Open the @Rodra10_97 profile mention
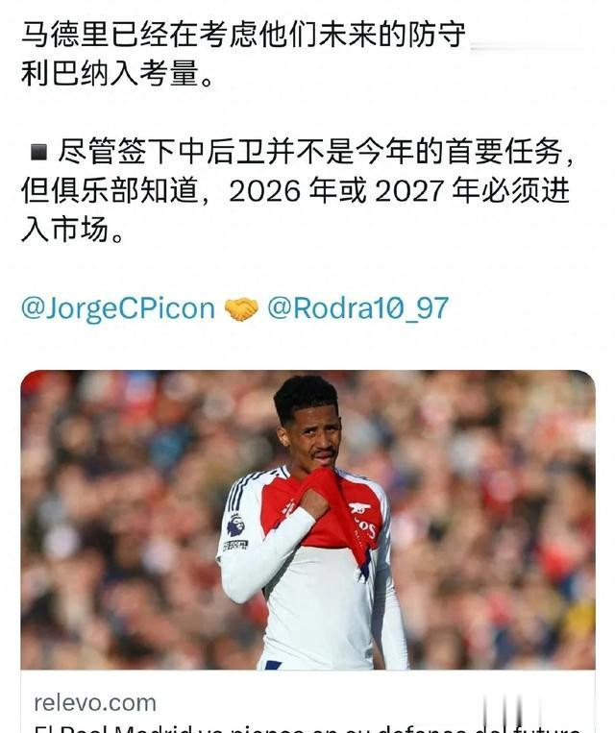 pos(357,308)
